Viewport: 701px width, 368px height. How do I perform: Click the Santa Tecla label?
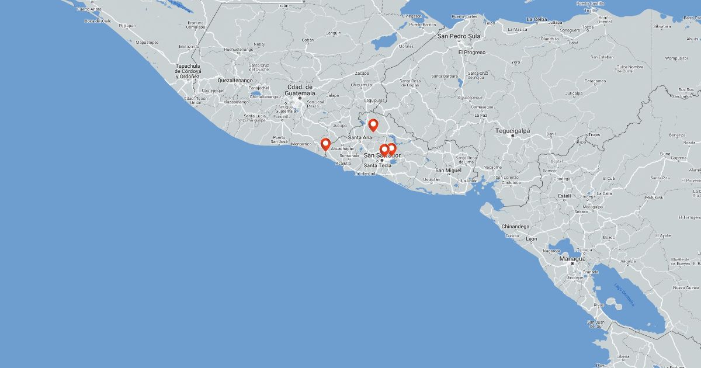click(x=377, y=165)
